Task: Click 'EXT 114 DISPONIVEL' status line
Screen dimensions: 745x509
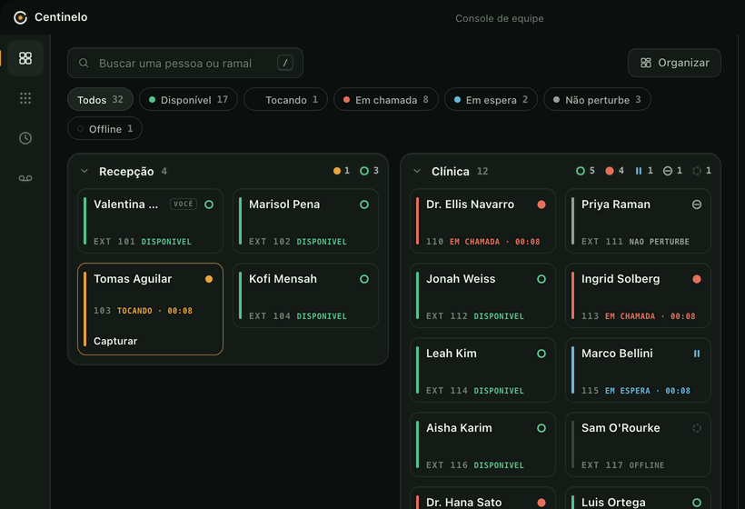Action: coord(475,391)
